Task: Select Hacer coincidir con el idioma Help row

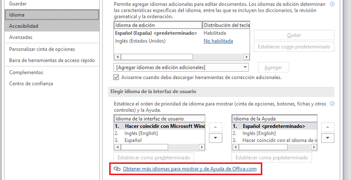Action: [274, 140]
